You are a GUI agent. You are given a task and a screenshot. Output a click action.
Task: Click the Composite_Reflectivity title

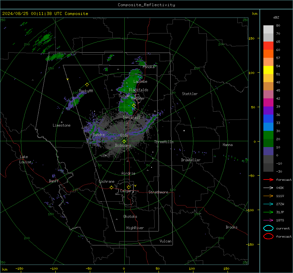(x=146, y=5)
